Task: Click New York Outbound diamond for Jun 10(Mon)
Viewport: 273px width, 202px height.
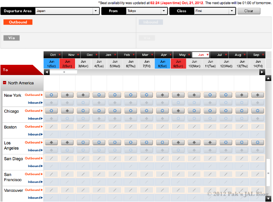Action: click(194, 95)
